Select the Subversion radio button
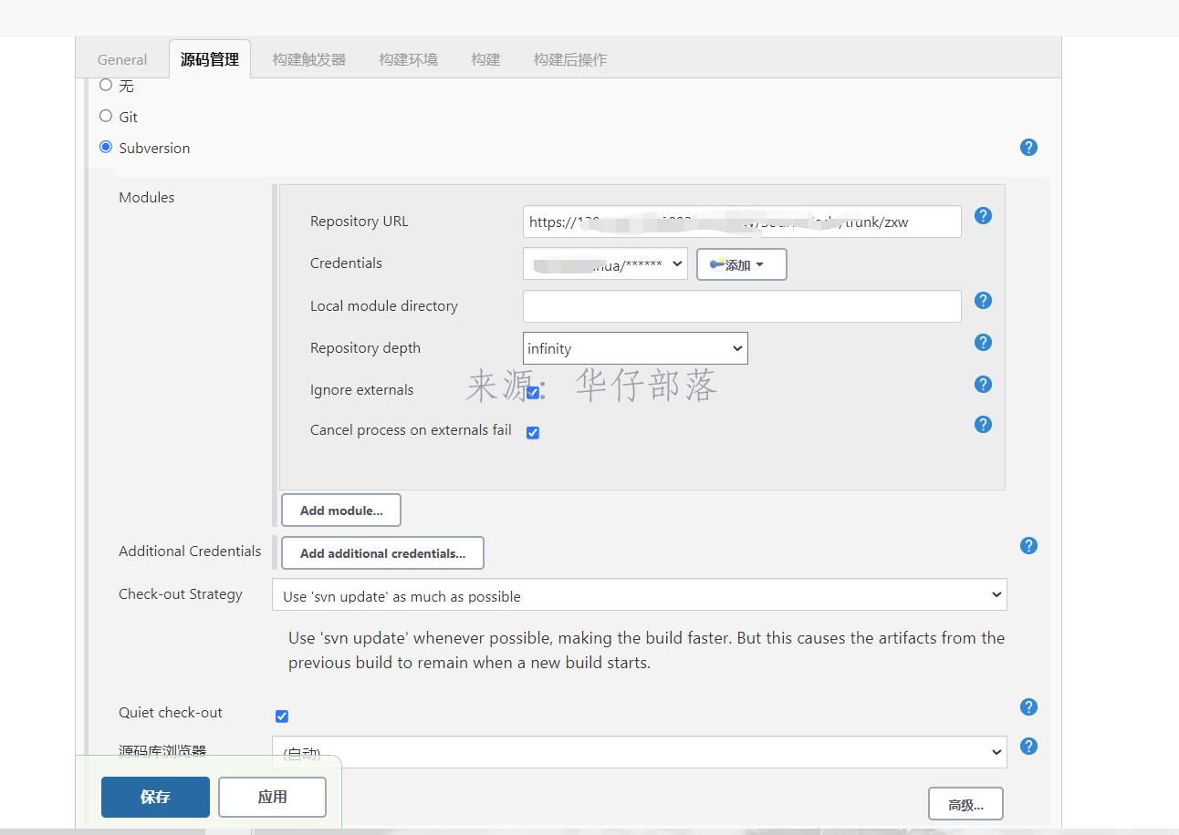The height and width of the screenshot is (835, 1179). (x=106, y=147)
